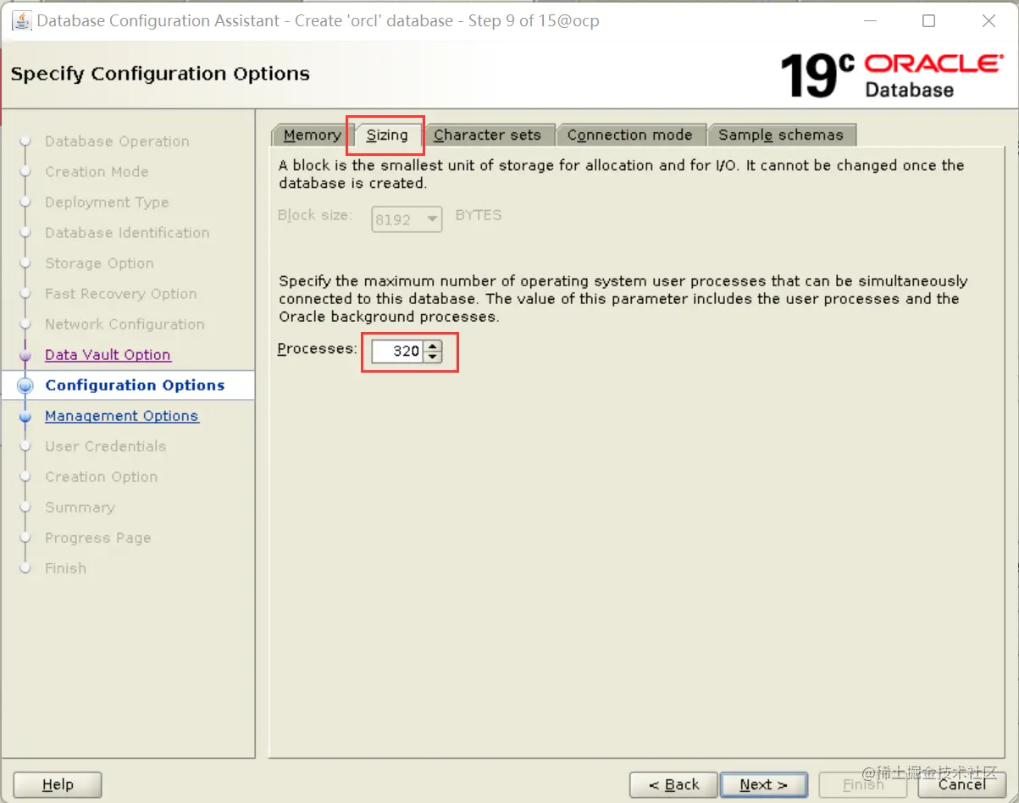This screenshot has width=1019, height=803.
Task: Increase Processes with the up arrow
Action: pos(433,346)
